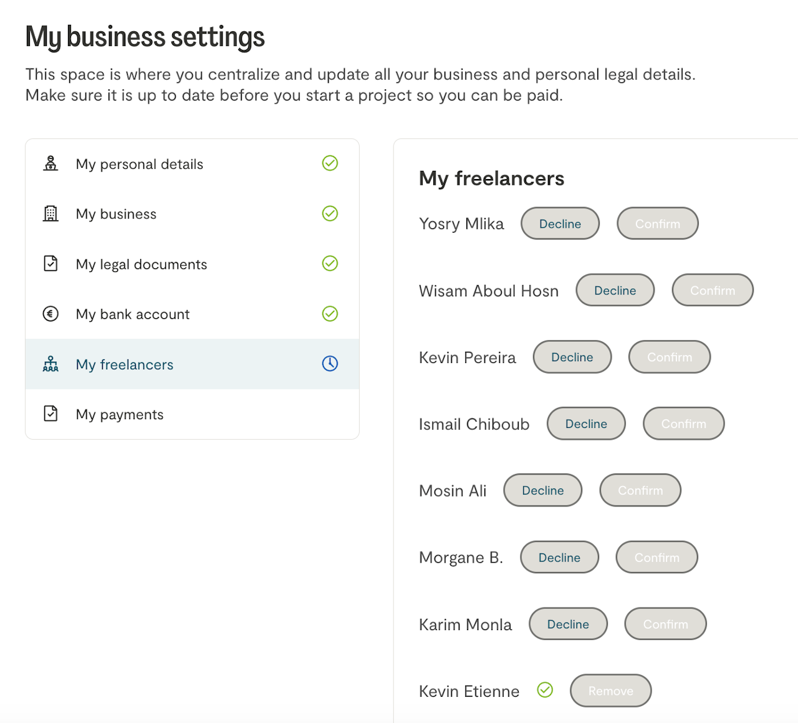Open My personal details section
Screen dimensions: 798x723
click(140, 164)
